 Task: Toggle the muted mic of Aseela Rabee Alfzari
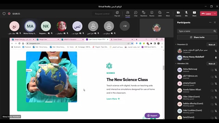(216, 91)
